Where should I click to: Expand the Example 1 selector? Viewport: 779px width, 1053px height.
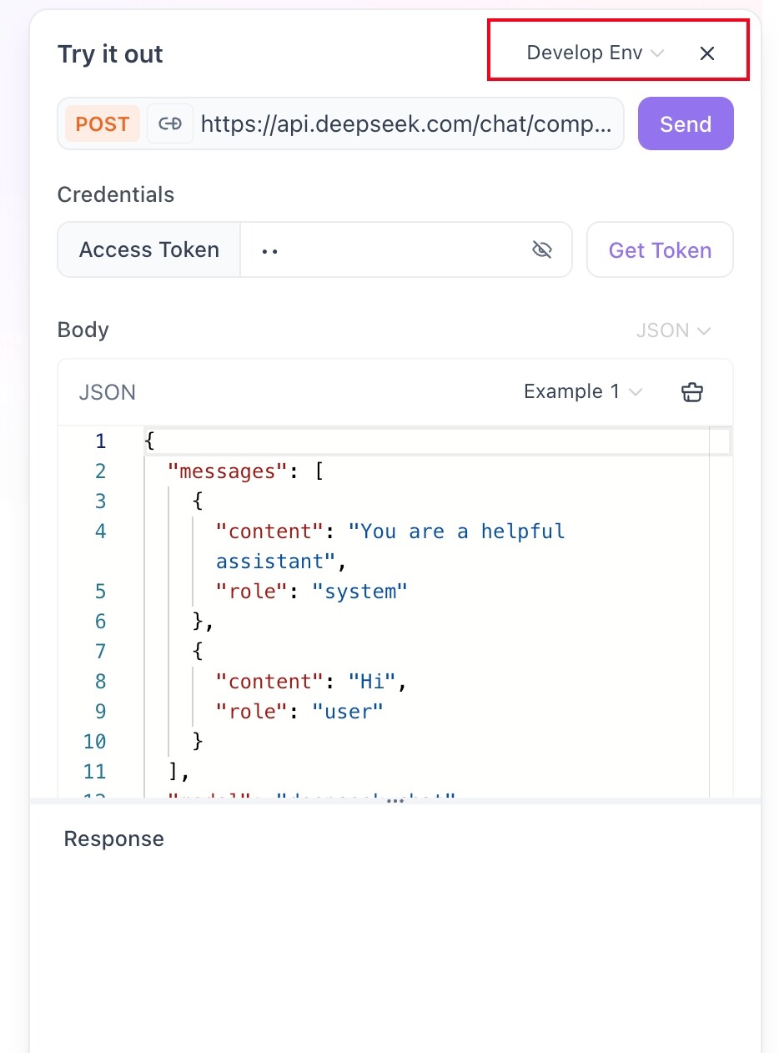pyautogui.click(x=583, y=392)
